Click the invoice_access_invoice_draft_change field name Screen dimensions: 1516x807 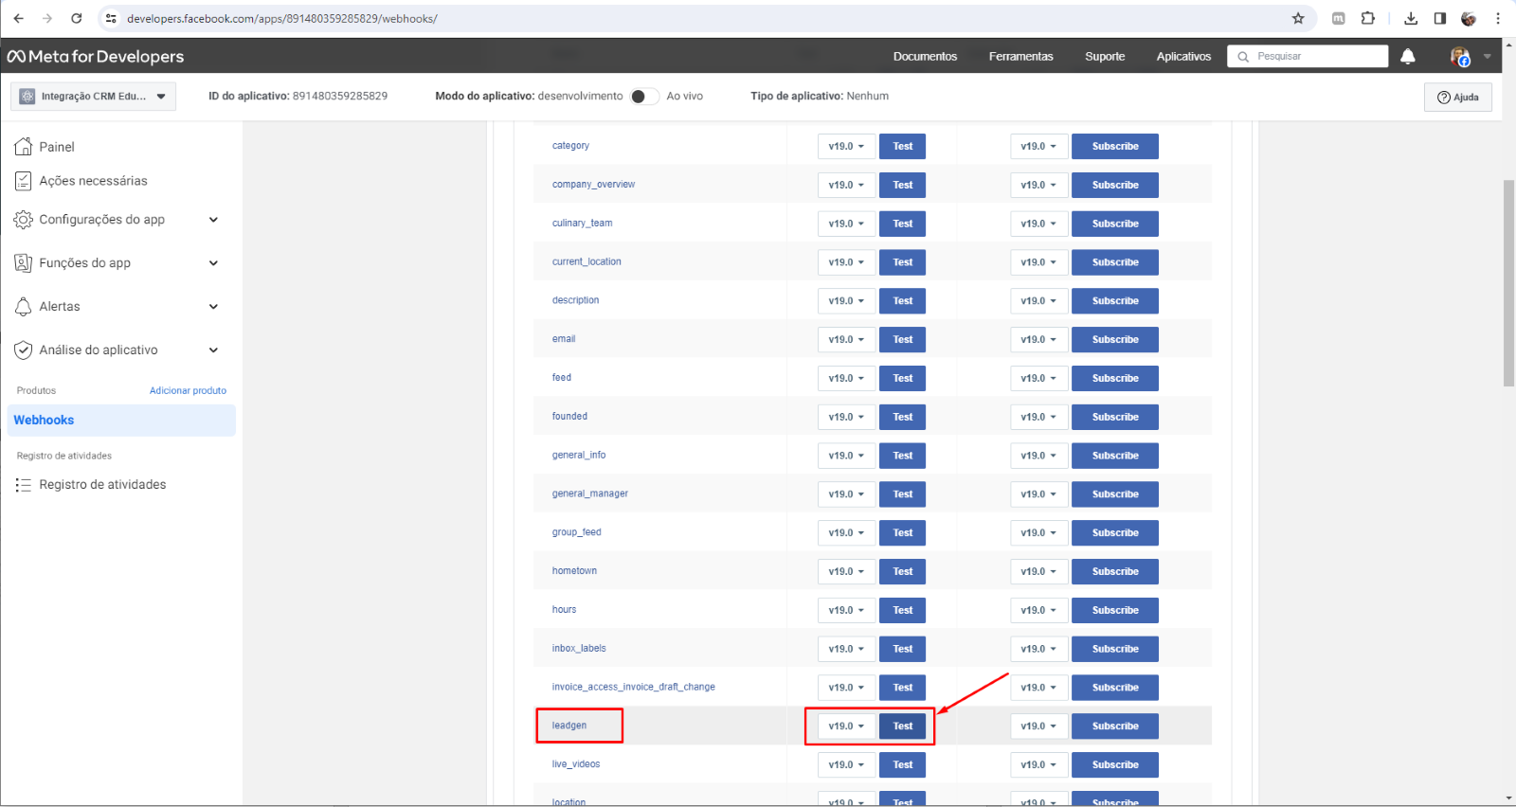click(634, 687)
